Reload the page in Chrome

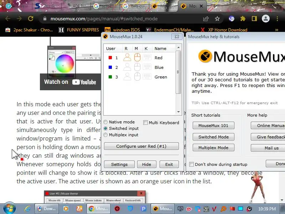point(31,19)
